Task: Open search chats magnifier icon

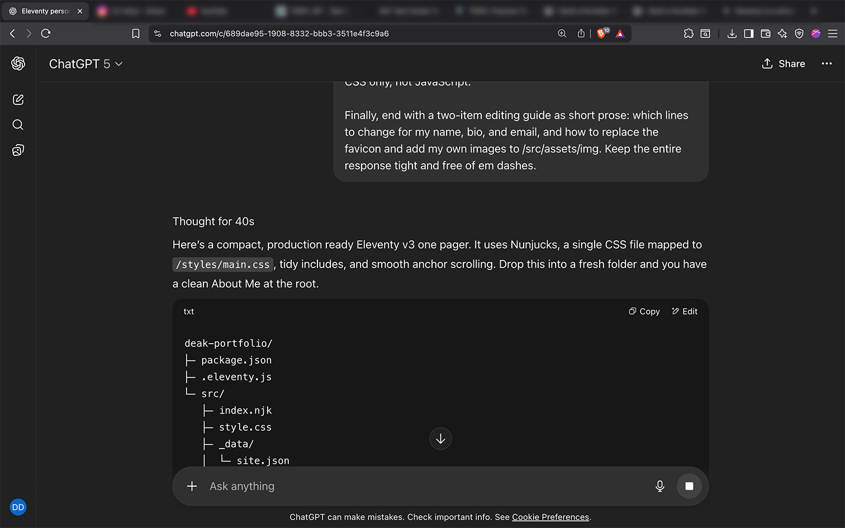Action: pos(18,125)
